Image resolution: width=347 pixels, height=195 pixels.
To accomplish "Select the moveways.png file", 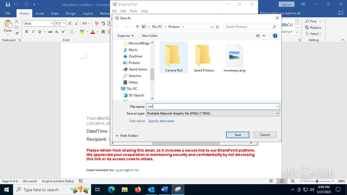I will click(234, 58).
